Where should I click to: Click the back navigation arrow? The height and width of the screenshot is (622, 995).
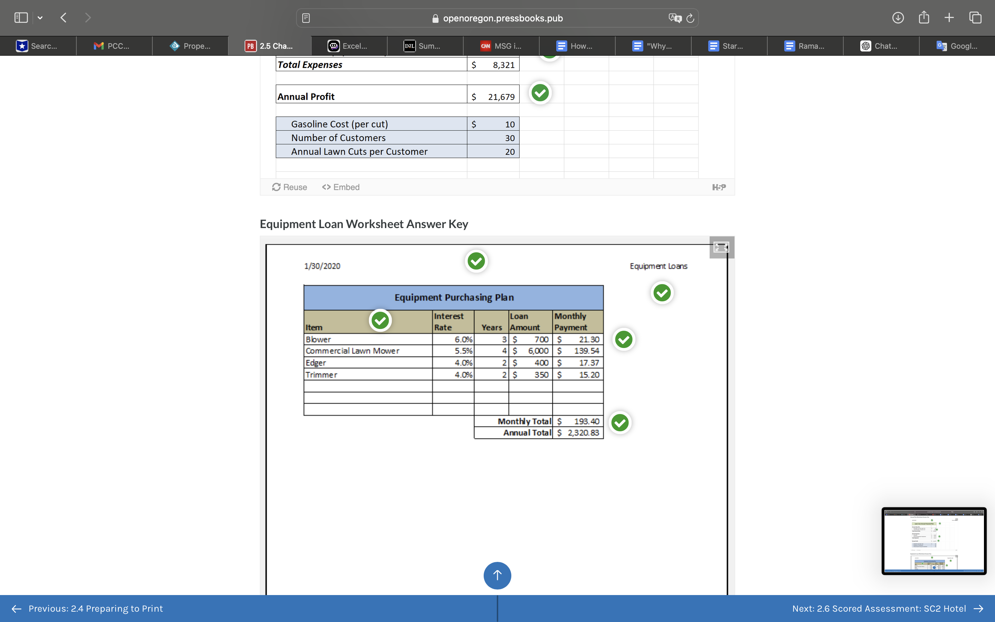click(x=63, y=17)
